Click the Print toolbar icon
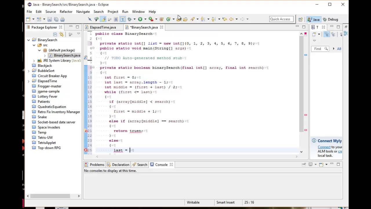Viewport: 371px width, 209px height. 62,19
